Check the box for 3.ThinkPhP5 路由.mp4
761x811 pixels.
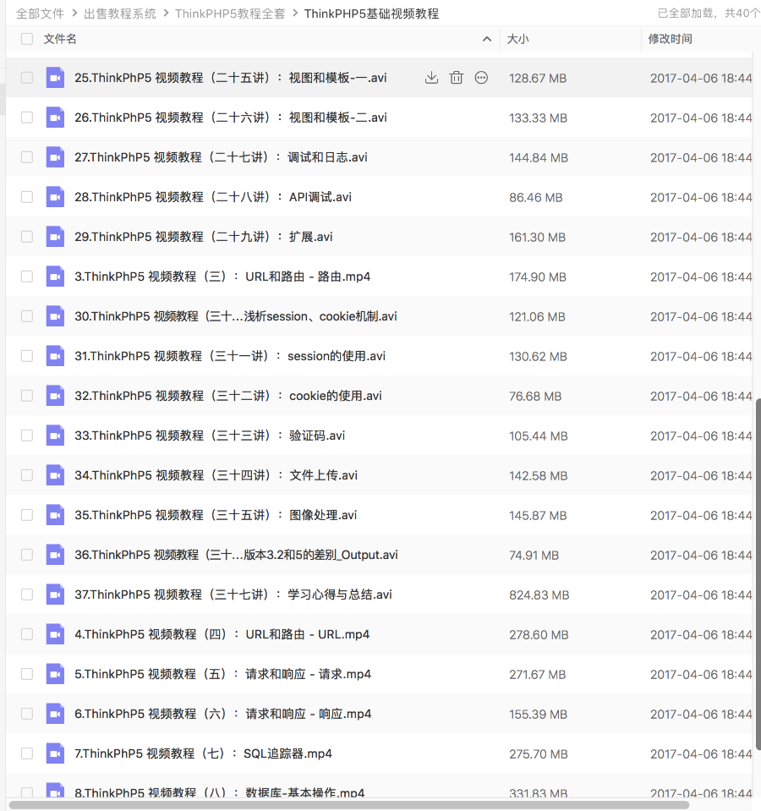27,277
